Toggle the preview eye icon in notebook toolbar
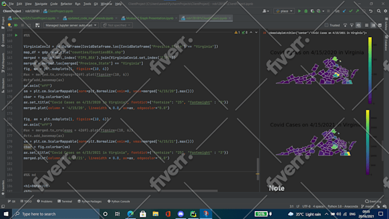 358,25
